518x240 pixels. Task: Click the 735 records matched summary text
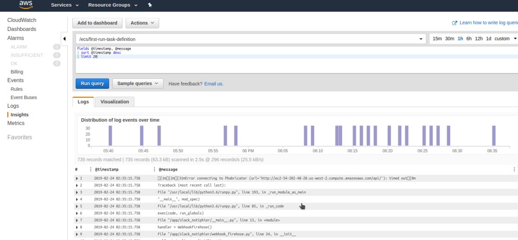coord(171,159)
